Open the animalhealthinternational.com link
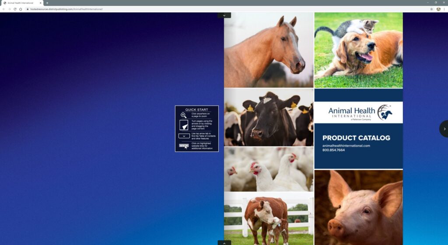Screen dimensions: 448x245 [346, 146]
